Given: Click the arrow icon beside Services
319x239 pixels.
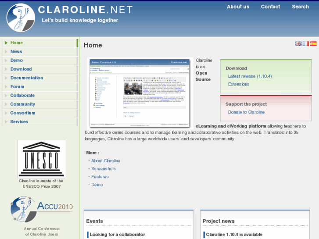Looking at the screenshot, I should coord(6,121).
